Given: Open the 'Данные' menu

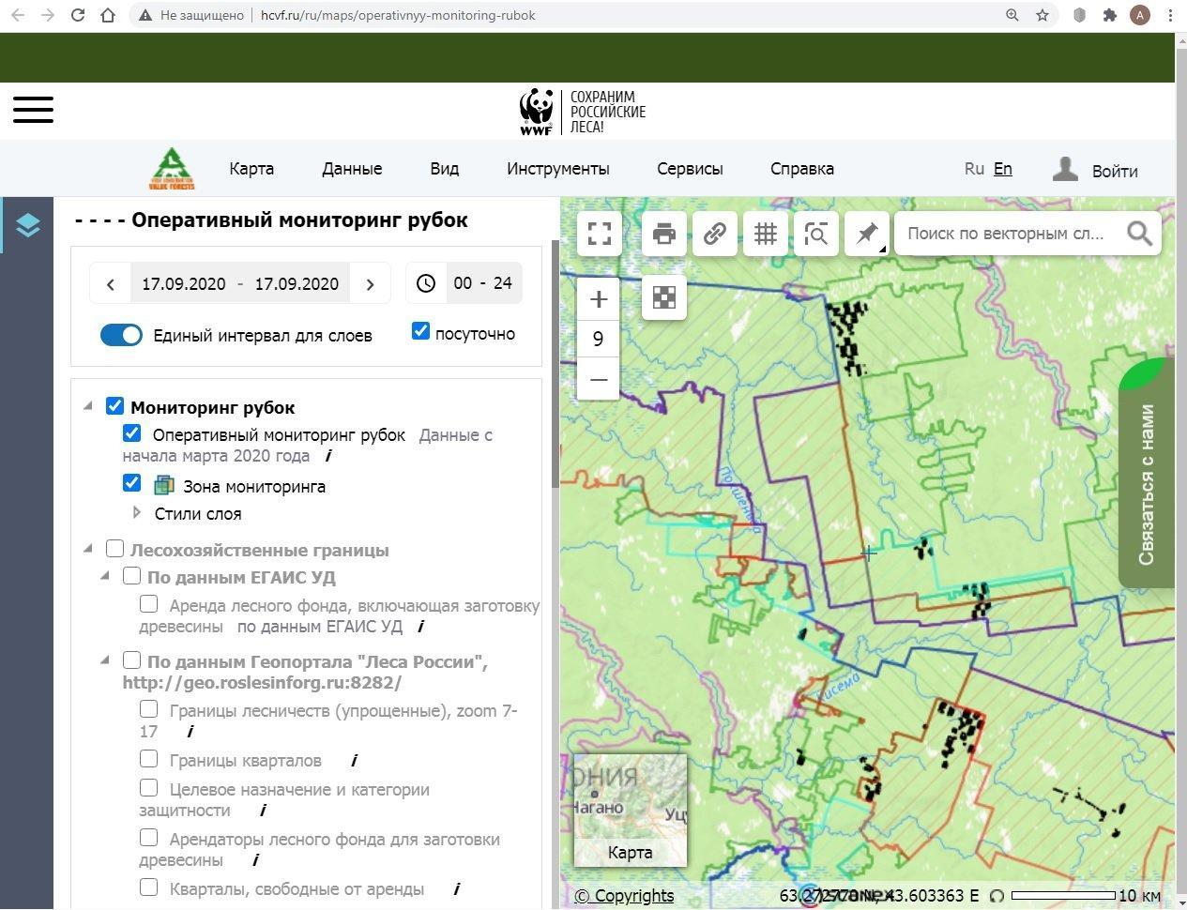Looking at the screenshot, I should point(352,169).
